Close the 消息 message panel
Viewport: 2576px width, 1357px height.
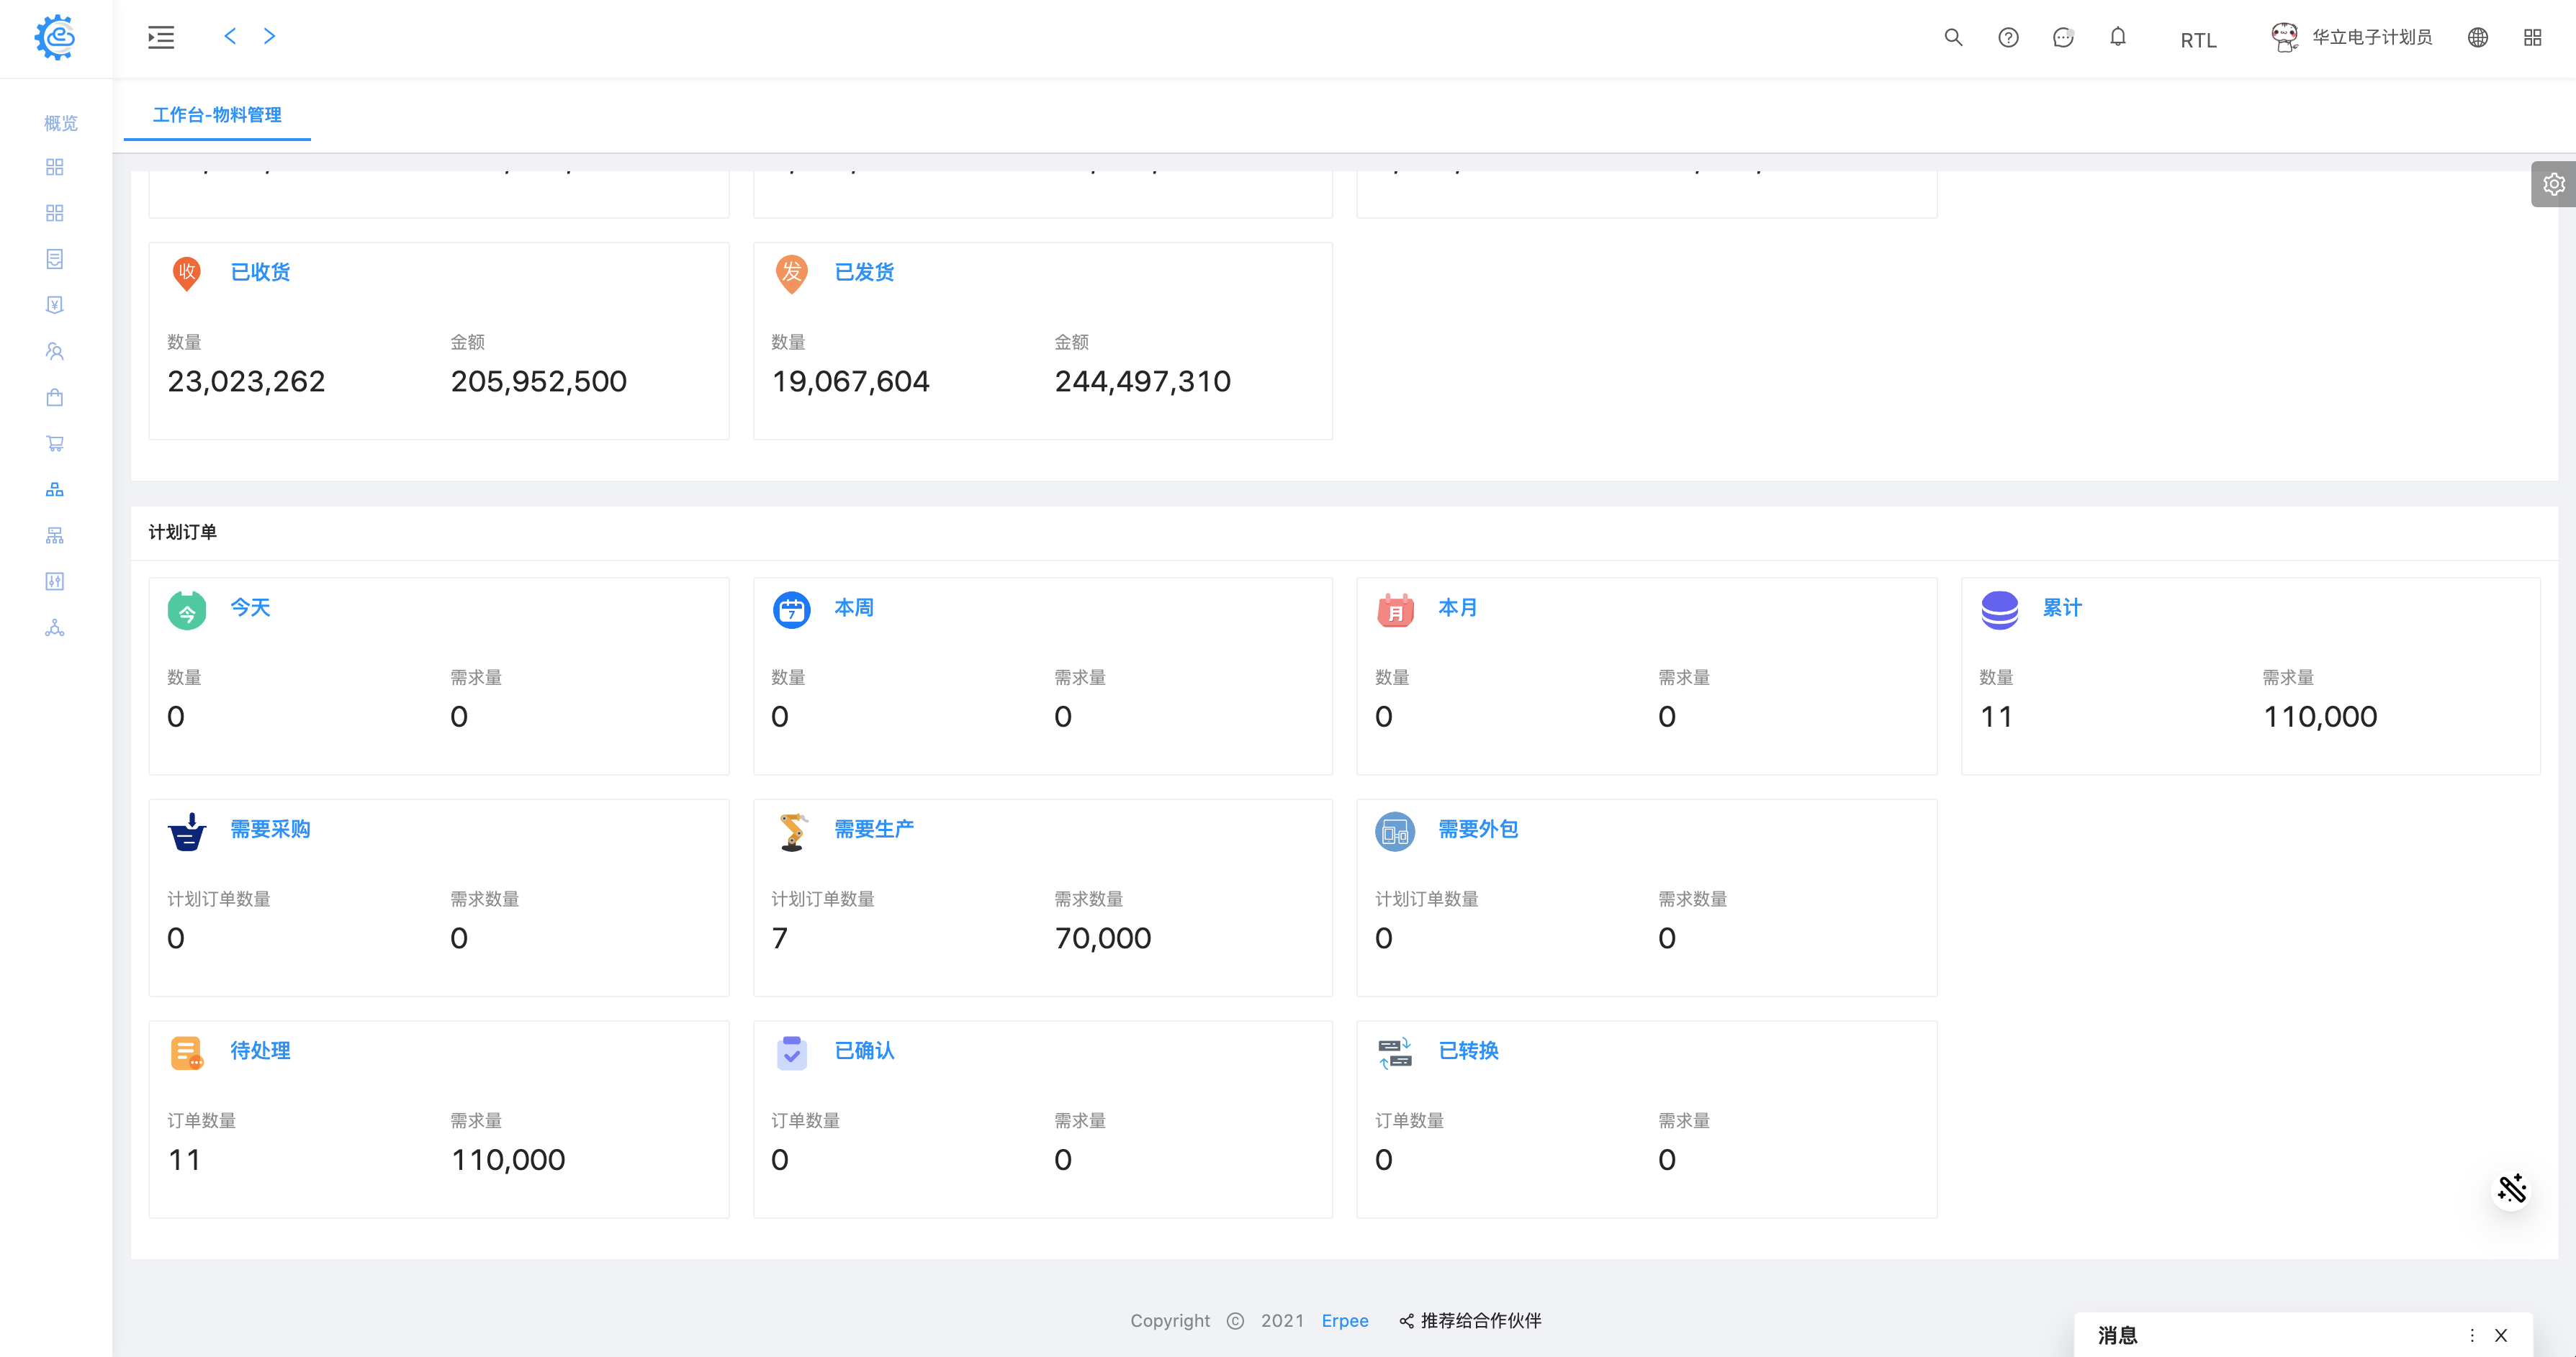click(x=2501, y=1335)
